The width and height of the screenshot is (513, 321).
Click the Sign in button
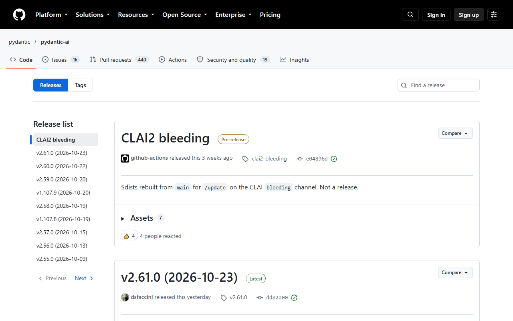436,15
